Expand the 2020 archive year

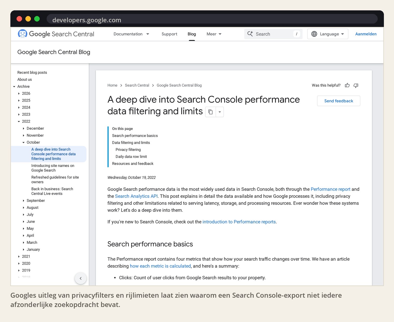pos(19,264)
